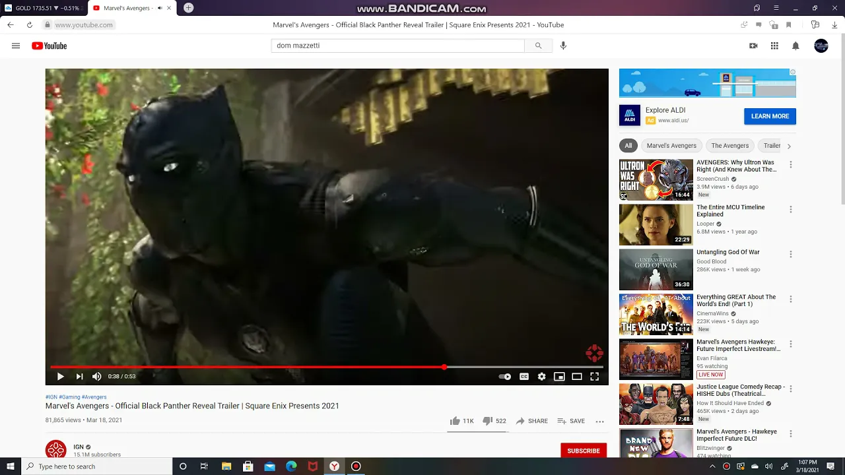The width and height of the screenshot is (845, 475).
Task: Open browser downloads arrow icon
Action: pyautogui.click(x=834, y=24)
